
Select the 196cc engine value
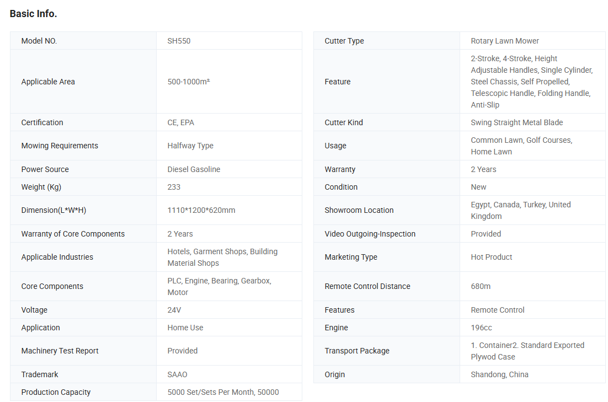coord(481,328)
